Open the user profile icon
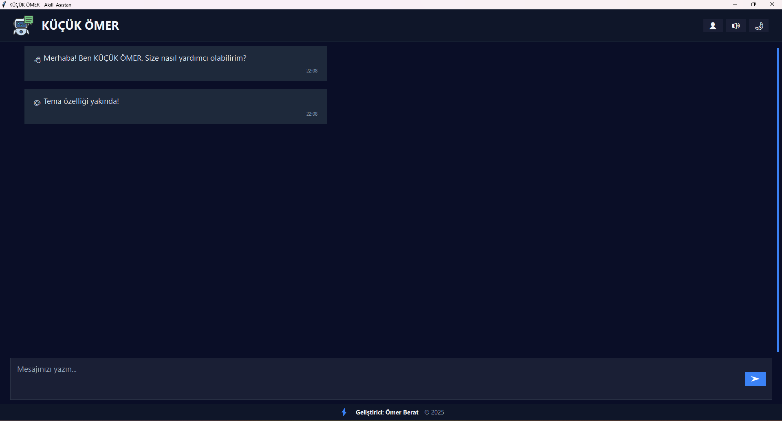Screen dimensions: 782x421 pos(713,26)
